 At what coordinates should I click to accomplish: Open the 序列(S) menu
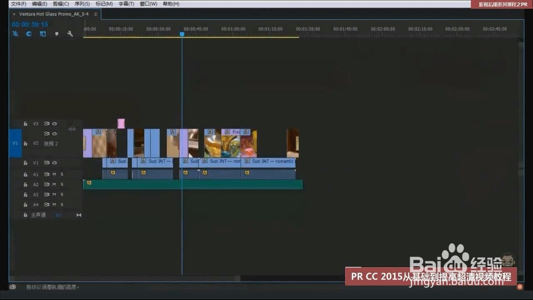coord(82,4)
